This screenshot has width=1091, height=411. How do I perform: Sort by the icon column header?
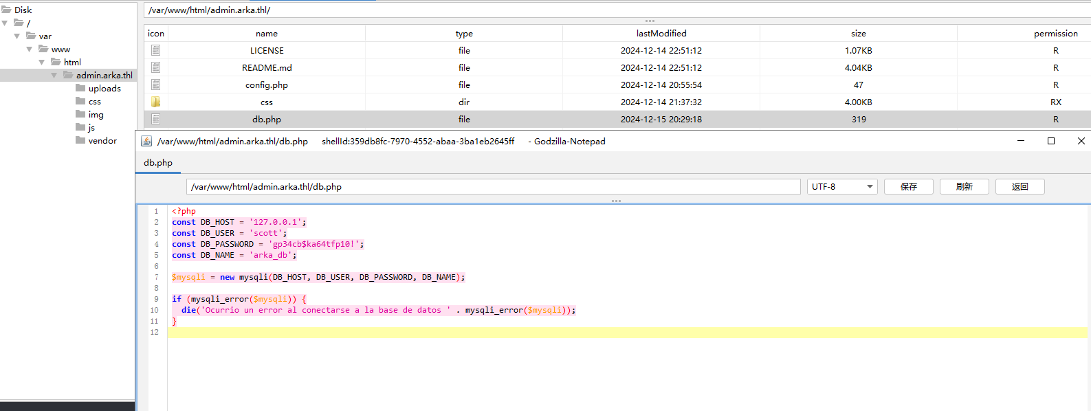point(156,33)
